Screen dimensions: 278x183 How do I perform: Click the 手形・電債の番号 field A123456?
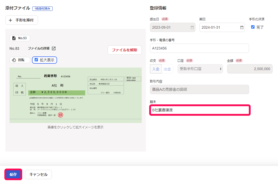click(200, 48)
